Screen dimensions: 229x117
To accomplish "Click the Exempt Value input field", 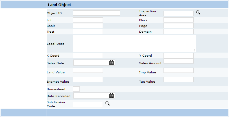I will coord(88,79).
